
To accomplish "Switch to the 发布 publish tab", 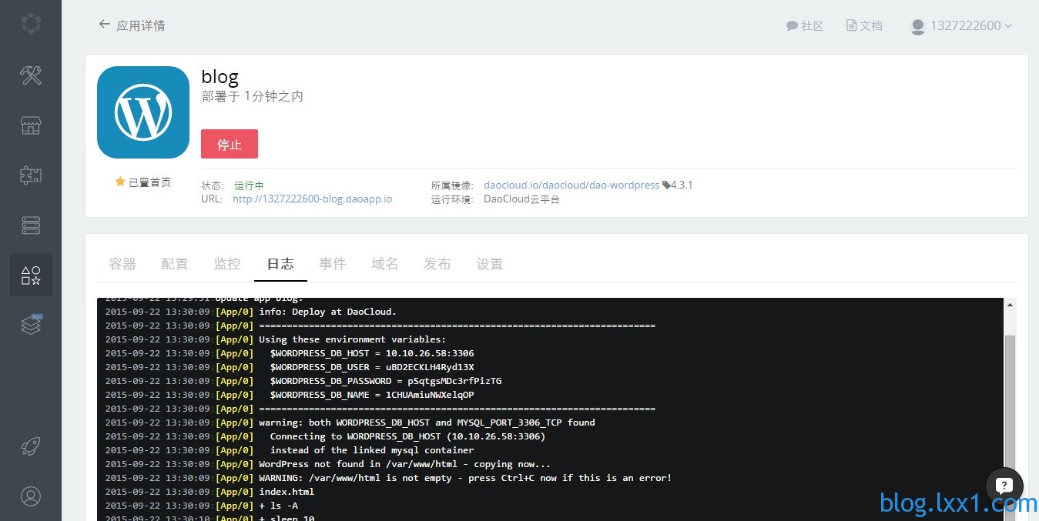I will 437,264.
